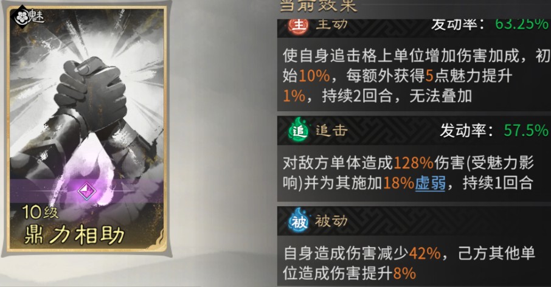Open the 虚弱 weakness status link
Image resolution: width=551 pixels, height=287 pixels.
tap(430, 183)
